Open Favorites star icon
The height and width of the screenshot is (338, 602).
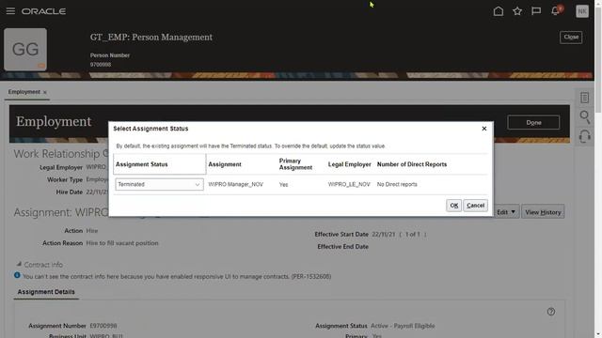click(x=517, y=11)
